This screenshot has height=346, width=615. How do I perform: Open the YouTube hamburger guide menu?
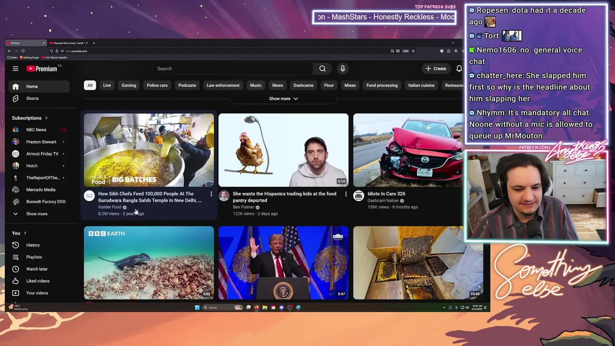(15, 69)
